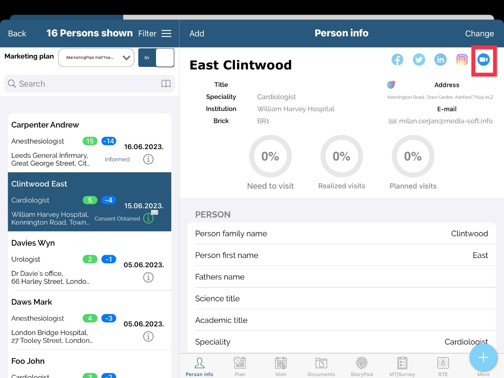Toggle the In marketing plan switch
Screen dimensions: 504x378
point(156,57)
